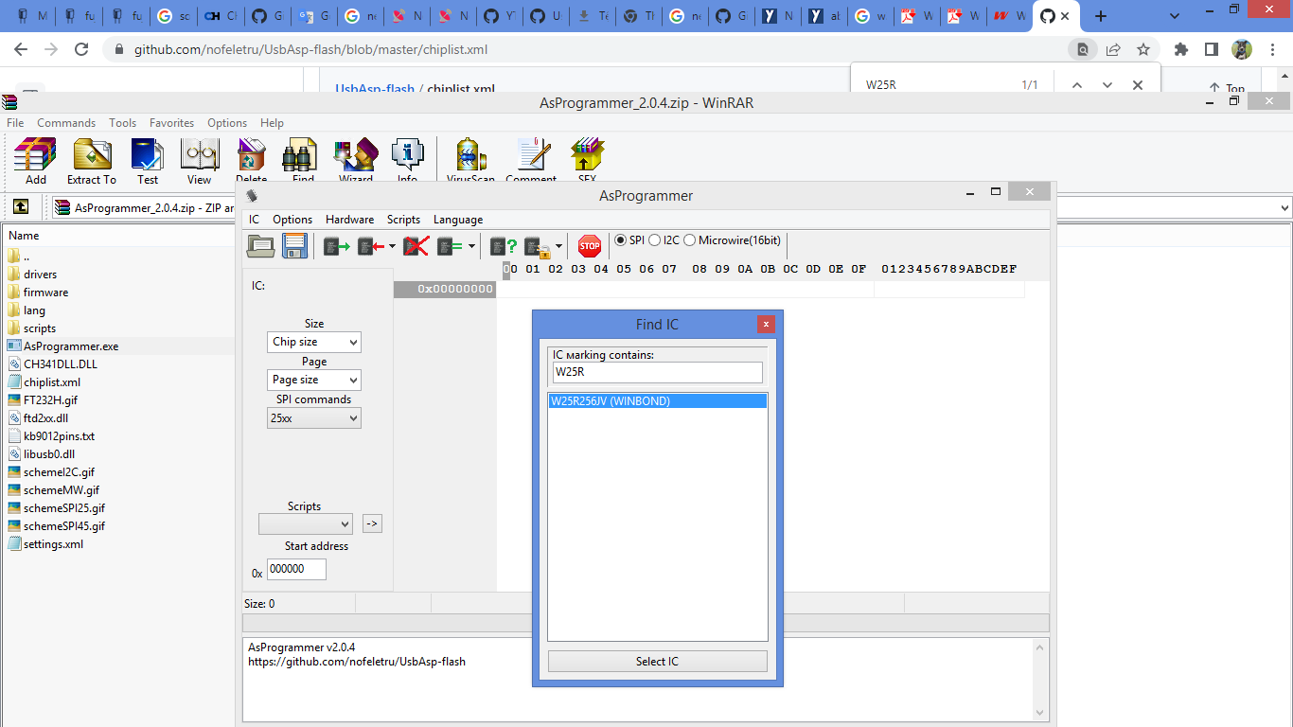Click WinRAR Delete icon

click(x=251, y=159)
